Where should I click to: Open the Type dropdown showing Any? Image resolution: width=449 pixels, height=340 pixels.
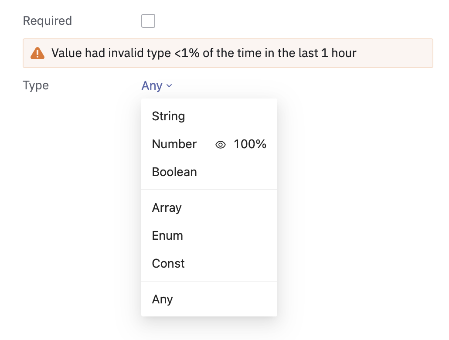[152, 86]
